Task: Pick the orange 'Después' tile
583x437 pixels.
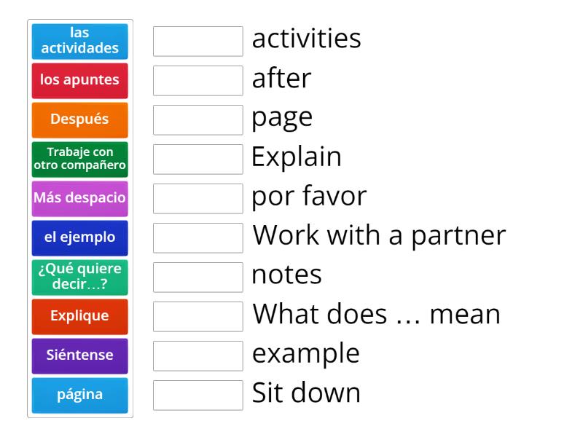Action: pyautogui.click(x=80, y=119)
